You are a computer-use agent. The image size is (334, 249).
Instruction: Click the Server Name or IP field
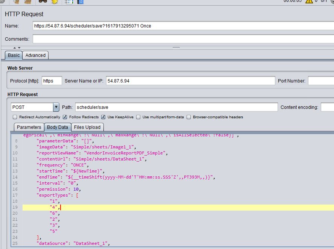coord(191,81)
